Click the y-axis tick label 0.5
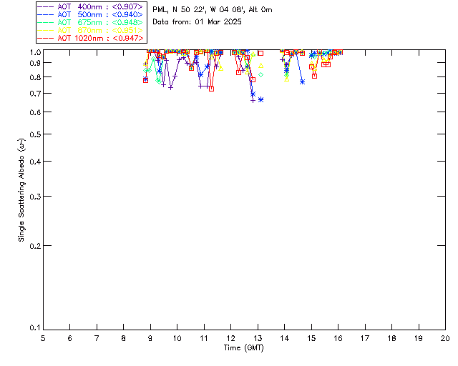The width and height of the screenshot is (458, 366). click(36, 134)
